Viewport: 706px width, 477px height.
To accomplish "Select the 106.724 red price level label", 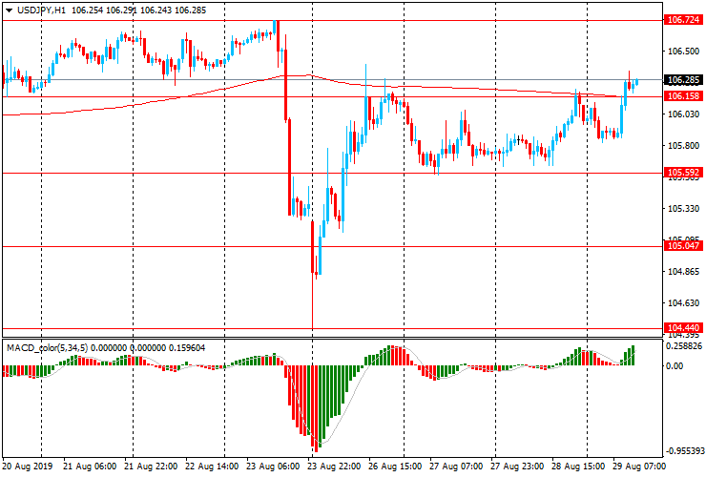I will click(683, 20).
